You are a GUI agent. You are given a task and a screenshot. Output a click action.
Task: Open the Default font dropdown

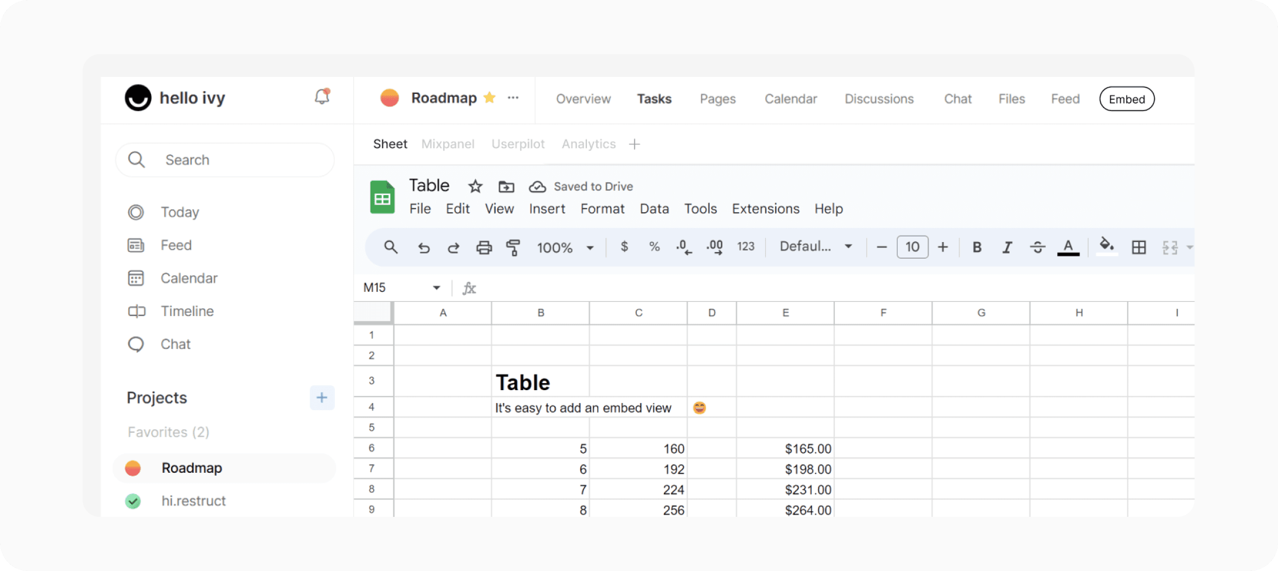point(815,246)
